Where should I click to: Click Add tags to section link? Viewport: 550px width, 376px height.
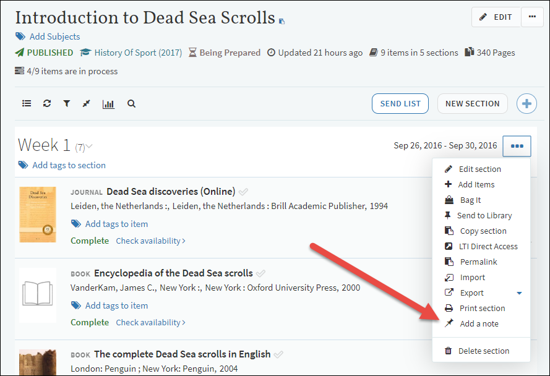[69, 165]
